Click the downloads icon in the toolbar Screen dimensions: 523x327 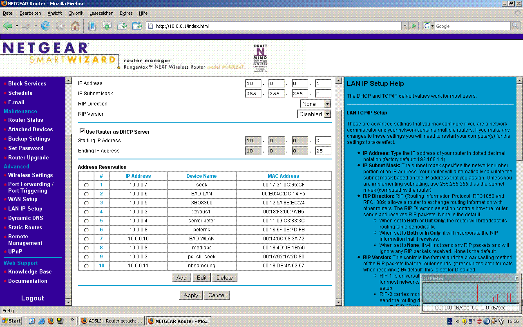coord(107,26)
